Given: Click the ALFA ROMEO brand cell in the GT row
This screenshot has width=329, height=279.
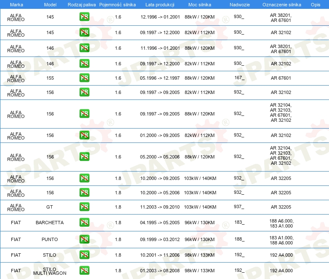Looking at the screenshot, I should click(x=16, y=207).
